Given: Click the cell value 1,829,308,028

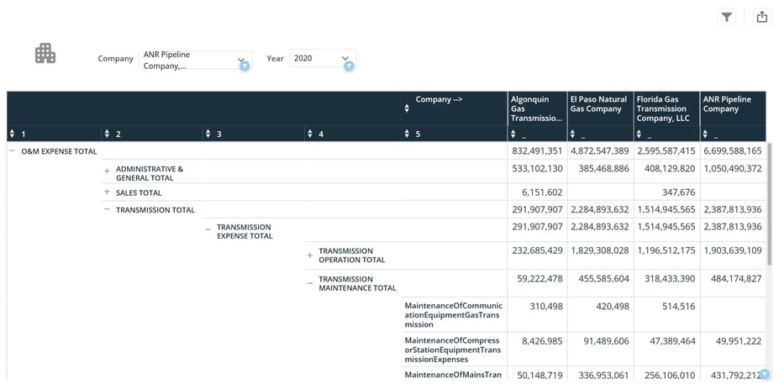Looking at the screenshot, I should pos(600,250).
